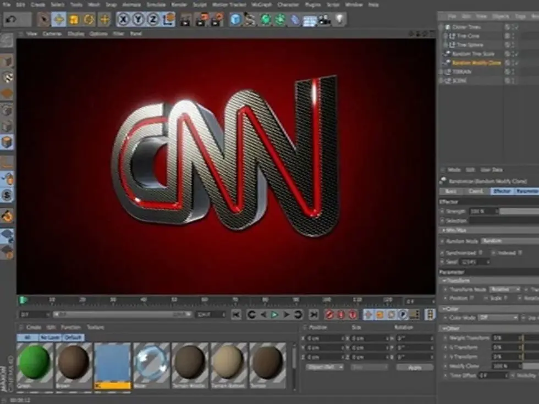
Task: Select the Scale tool
Action: pos(74,20)
